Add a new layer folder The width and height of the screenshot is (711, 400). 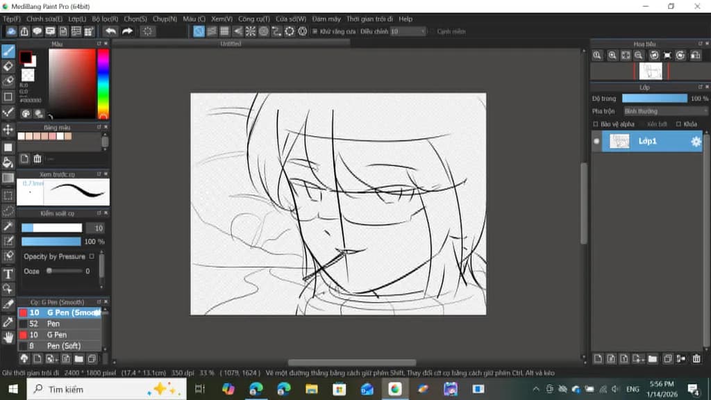(653, 359)
